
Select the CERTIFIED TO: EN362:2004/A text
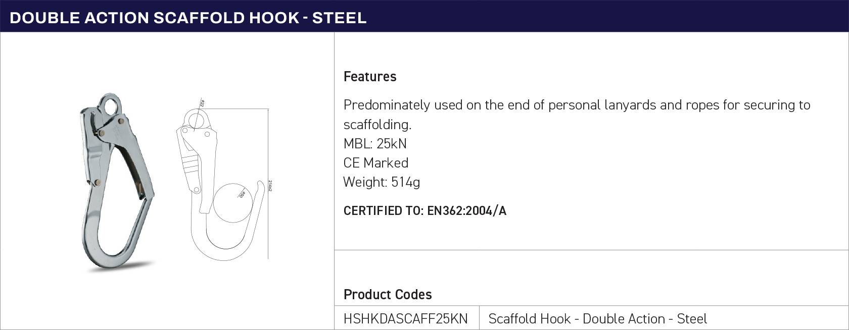tap(425, 211)
